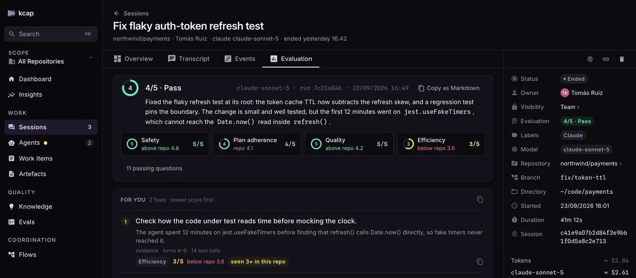Select the Evaluation tab
Viewport: 636px width, 278px height.
291,59
